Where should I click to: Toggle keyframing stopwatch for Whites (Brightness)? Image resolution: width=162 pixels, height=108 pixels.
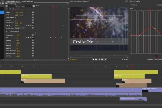tap(33, 51)
